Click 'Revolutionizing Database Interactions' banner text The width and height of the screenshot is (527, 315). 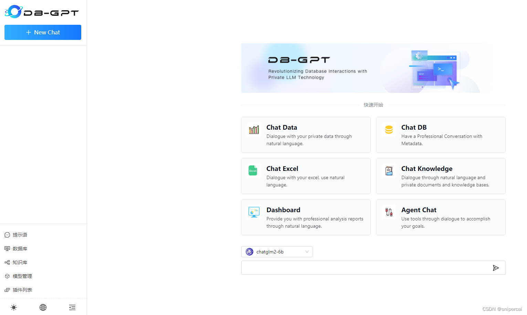click(318, 74)
